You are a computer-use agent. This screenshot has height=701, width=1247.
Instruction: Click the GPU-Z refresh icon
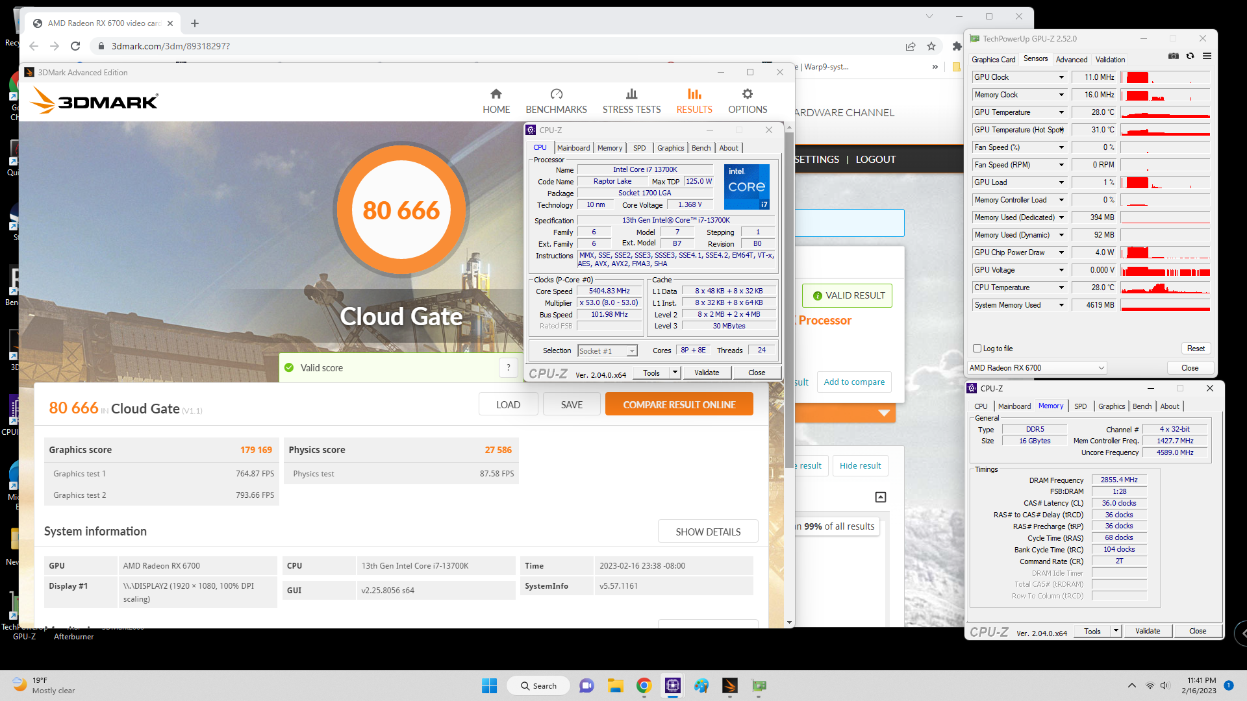1190,56
